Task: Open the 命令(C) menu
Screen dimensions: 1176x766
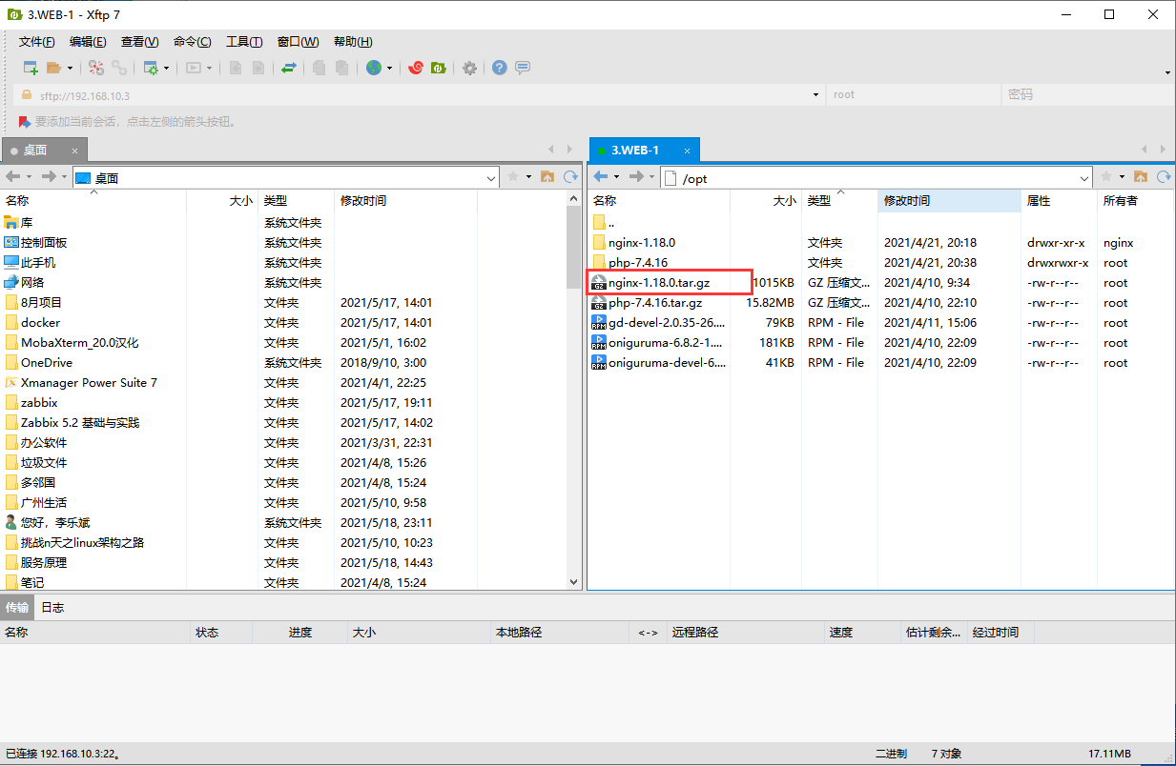Action: [x=193, y=42]
